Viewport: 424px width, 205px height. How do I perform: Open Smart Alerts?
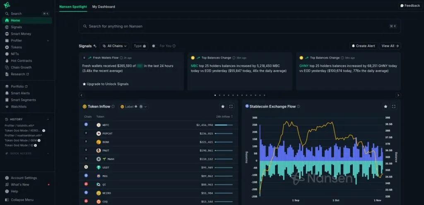(x=20, y=93)
